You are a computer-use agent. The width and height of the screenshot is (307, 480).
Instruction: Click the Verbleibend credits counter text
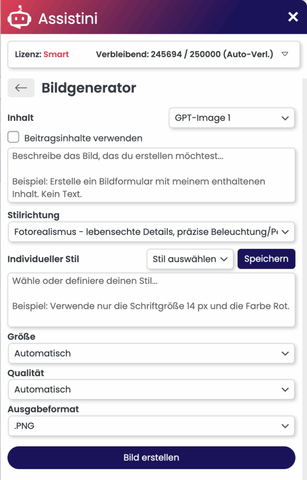(184, 54)
